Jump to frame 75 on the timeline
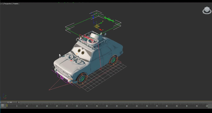 (x=157, y=105)
